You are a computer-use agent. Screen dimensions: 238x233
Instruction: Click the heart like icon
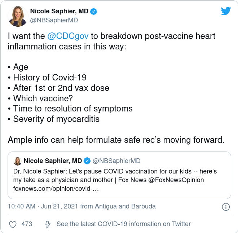tap(13, 224)
